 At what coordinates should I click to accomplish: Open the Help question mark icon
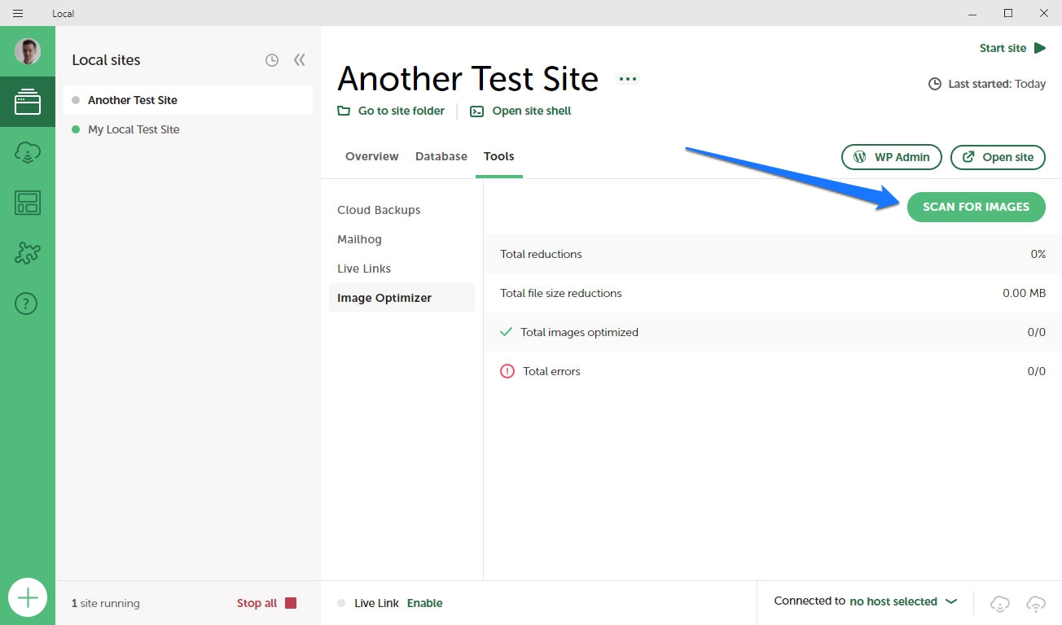pos(27,304)
